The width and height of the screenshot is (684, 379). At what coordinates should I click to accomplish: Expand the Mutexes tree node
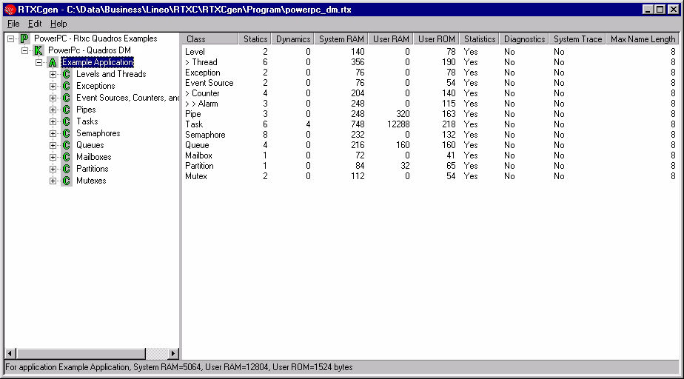pos(53,180)
